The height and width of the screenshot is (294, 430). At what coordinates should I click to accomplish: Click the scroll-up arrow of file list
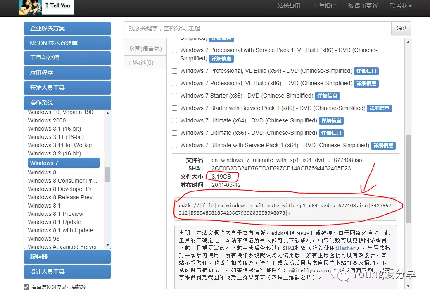(x=408, y=42)
